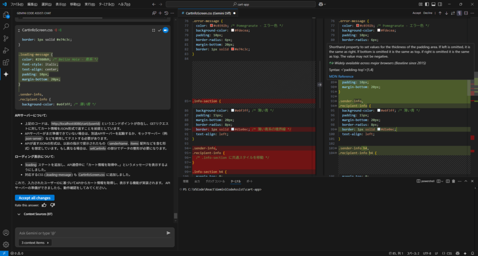
Task: Open the 表示 menu
Action: [x=61, y=4]
